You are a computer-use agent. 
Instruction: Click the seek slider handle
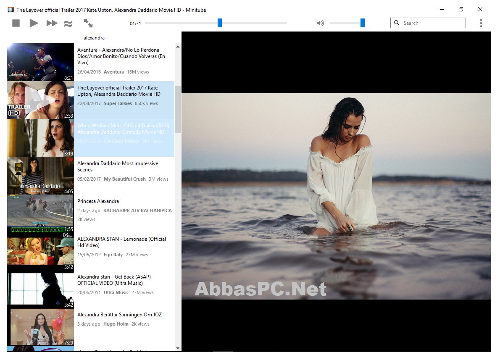(220, 23)
